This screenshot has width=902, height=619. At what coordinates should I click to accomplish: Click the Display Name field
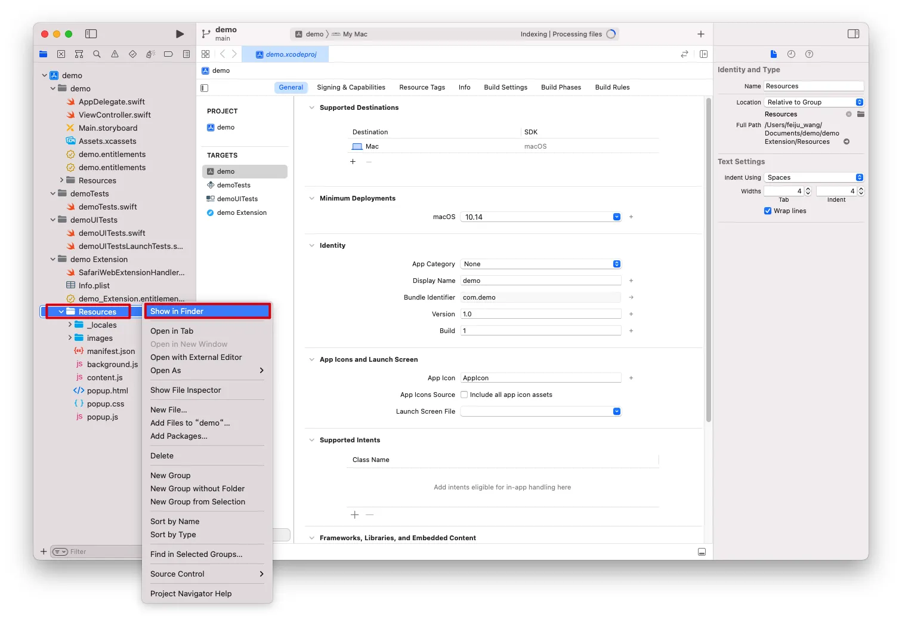(x=540, y=281)
